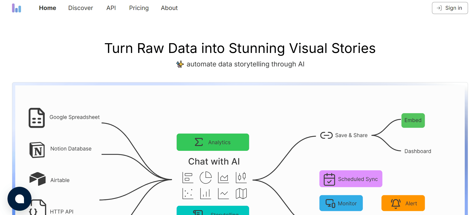
Task: Click the candlestick chart icon
Action: tap(241, 177)
